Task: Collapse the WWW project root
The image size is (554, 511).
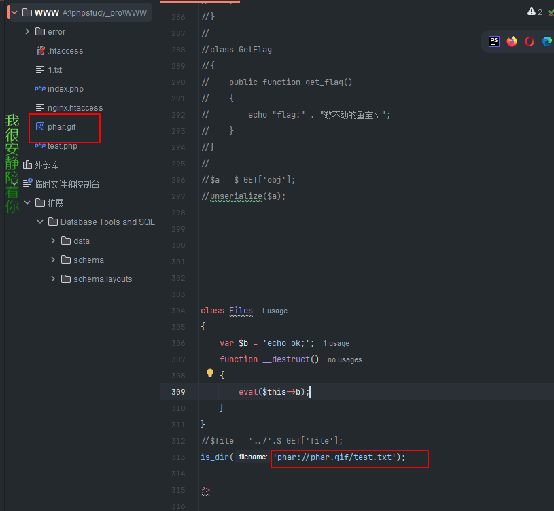Action: coord(14,12)
